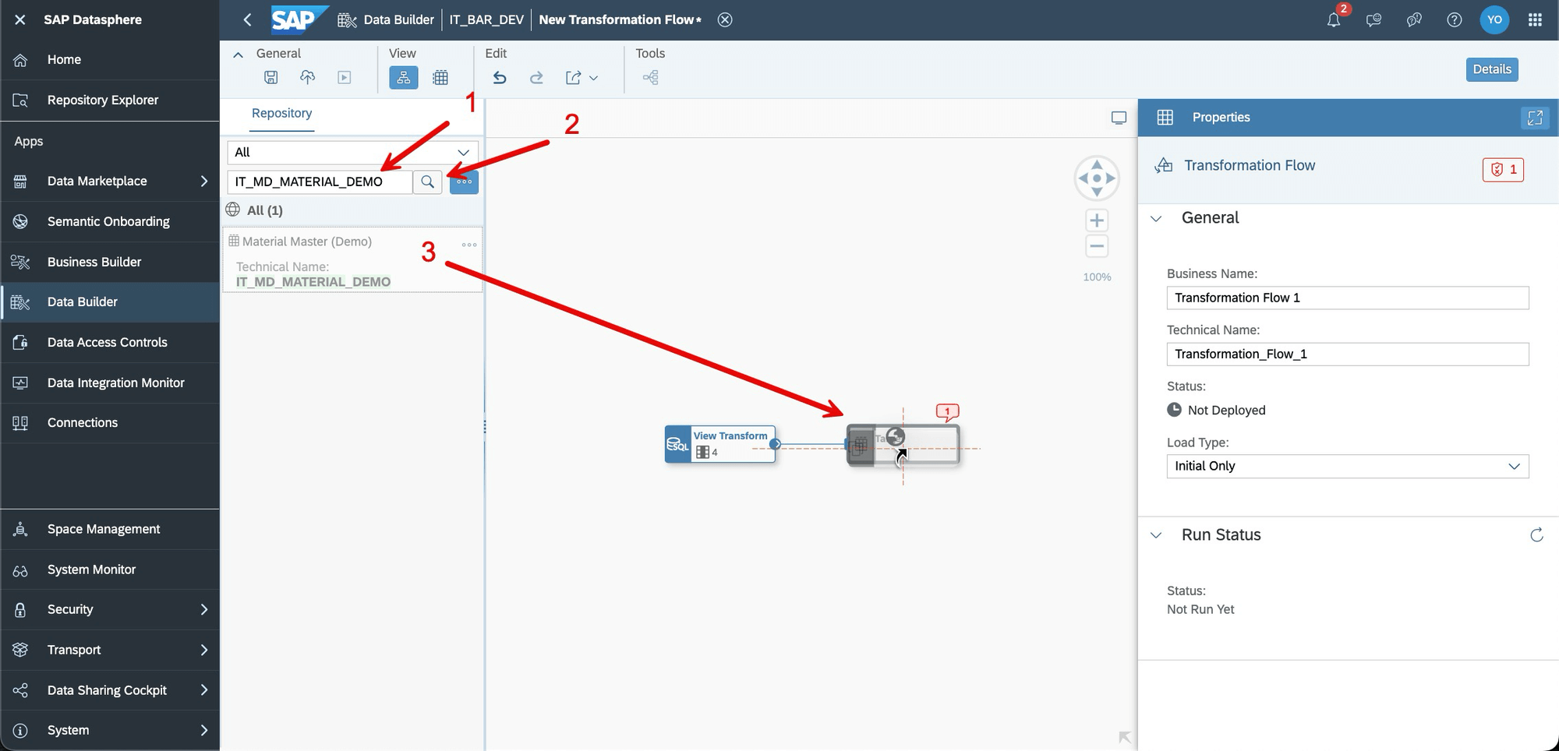The width and height of the screenshot is (1559, 751).
Task: Refresh the run status
Action: [1536, 535]
